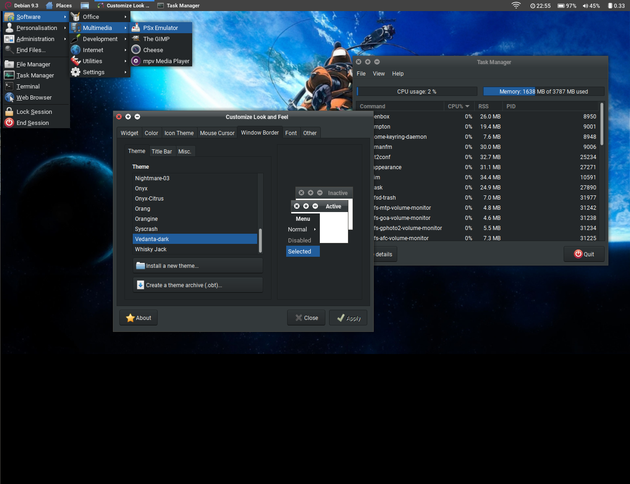This screenshot has height=484, width=630.
Task: Open the Office submenu
Action: point(100,17)
